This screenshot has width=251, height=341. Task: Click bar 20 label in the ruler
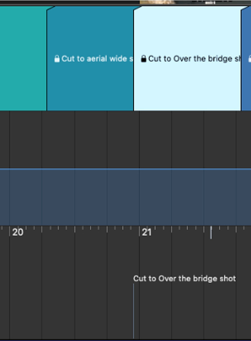pos(18,232)
